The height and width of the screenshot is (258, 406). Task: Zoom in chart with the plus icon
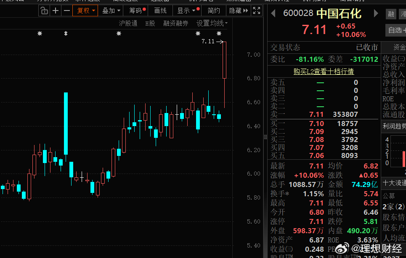click(56, 11)
